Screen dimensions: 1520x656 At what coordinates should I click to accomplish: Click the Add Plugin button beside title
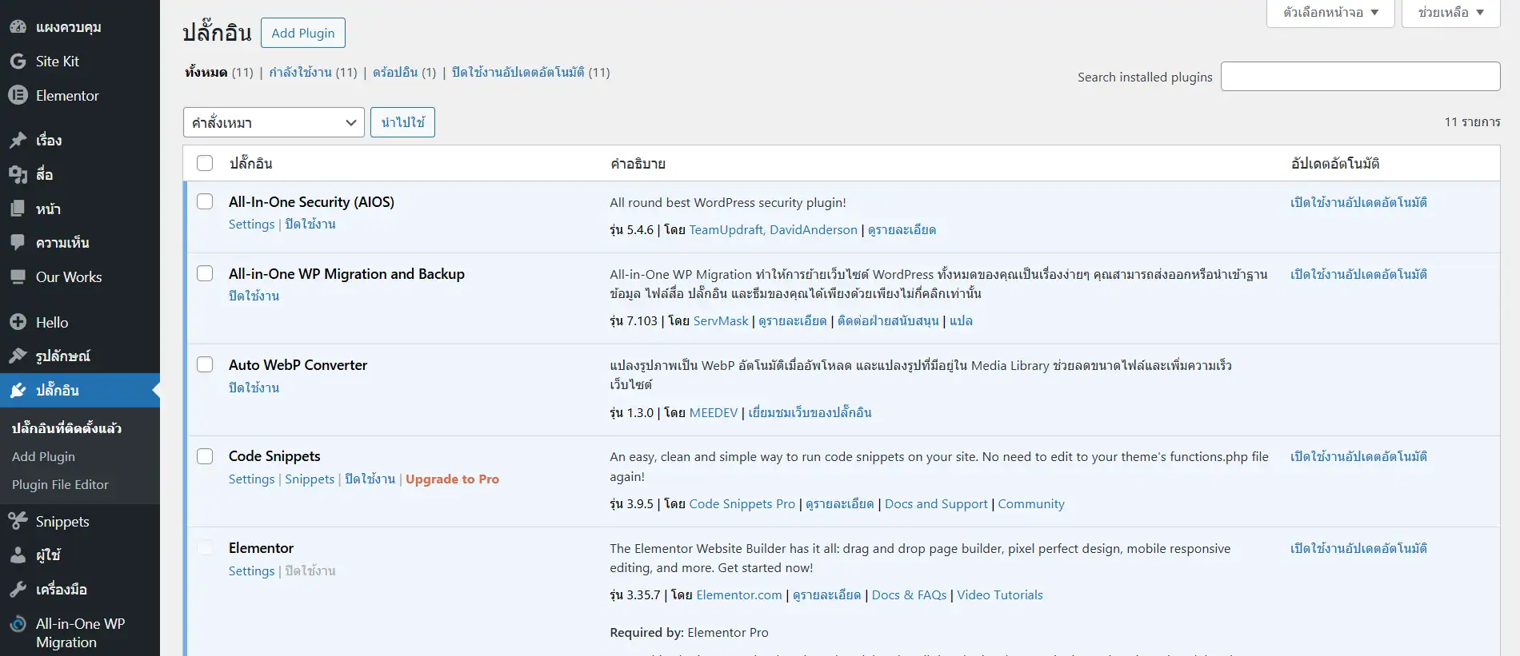point(303,33)
